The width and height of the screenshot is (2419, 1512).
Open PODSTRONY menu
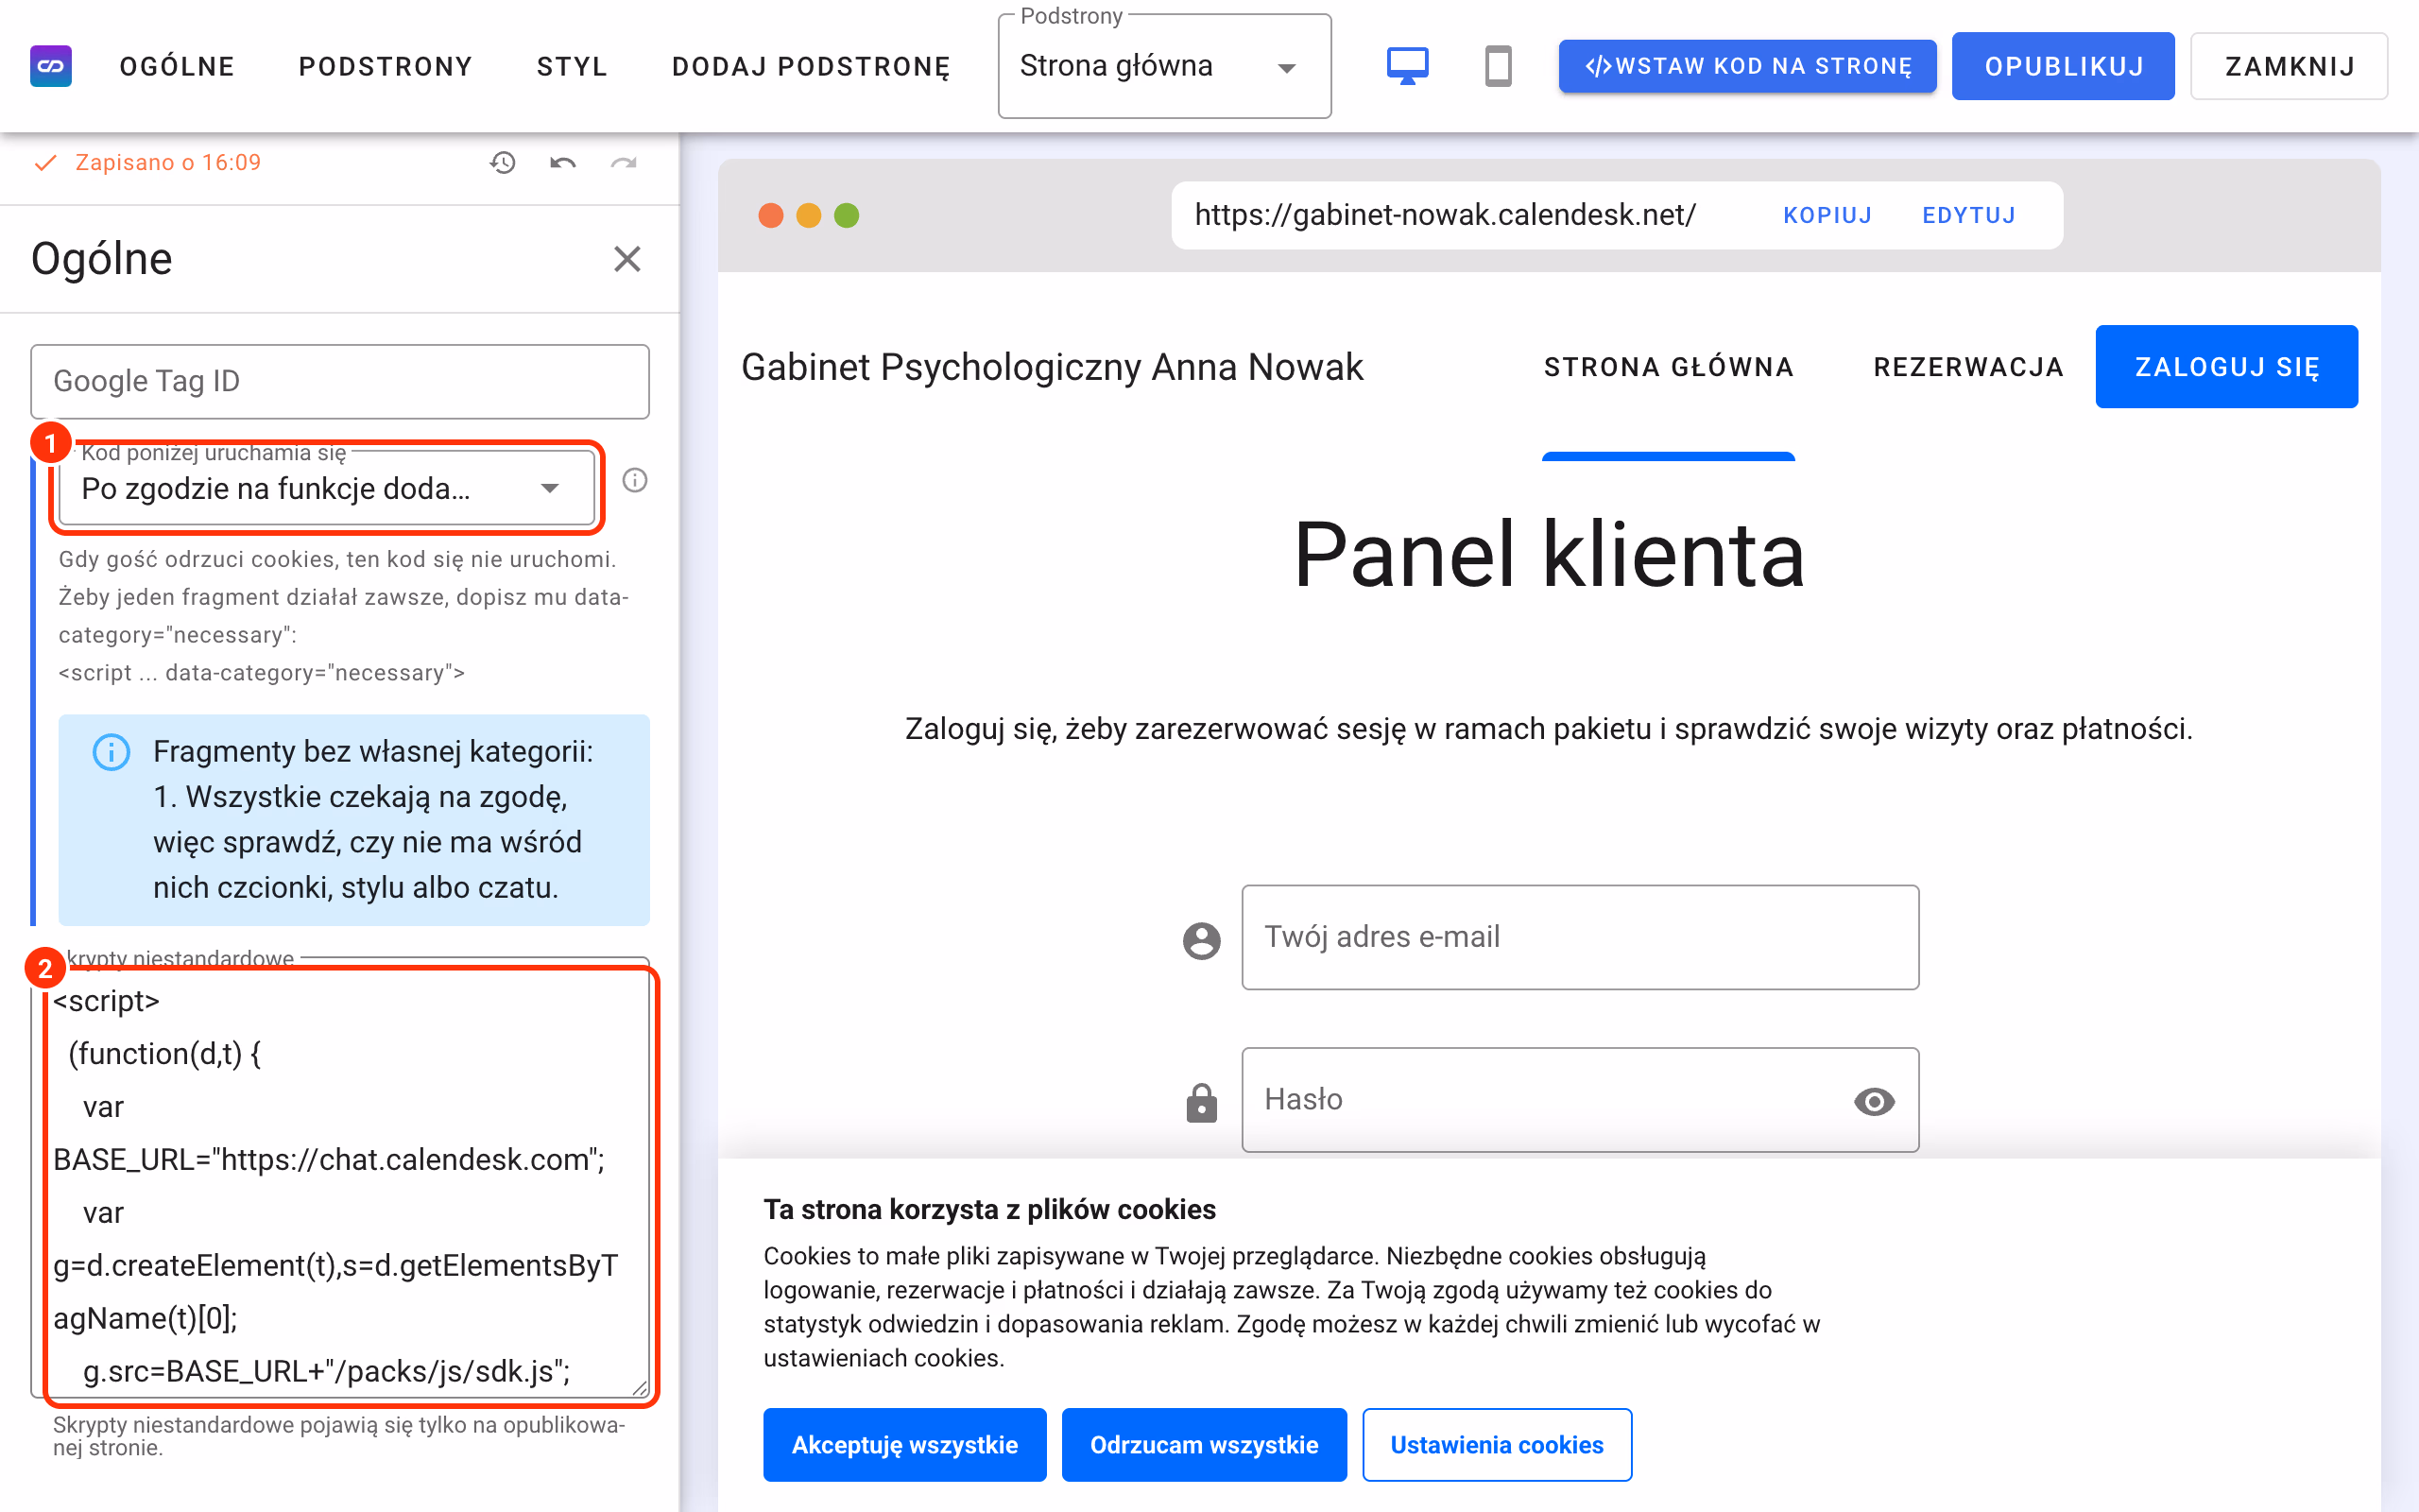coord(386,66)
